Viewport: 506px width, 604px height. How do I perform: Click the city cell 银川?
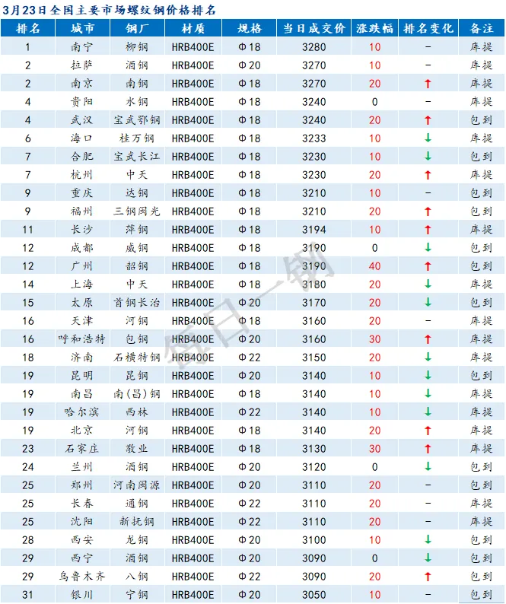pyautogui.click(x=81, y=595)
